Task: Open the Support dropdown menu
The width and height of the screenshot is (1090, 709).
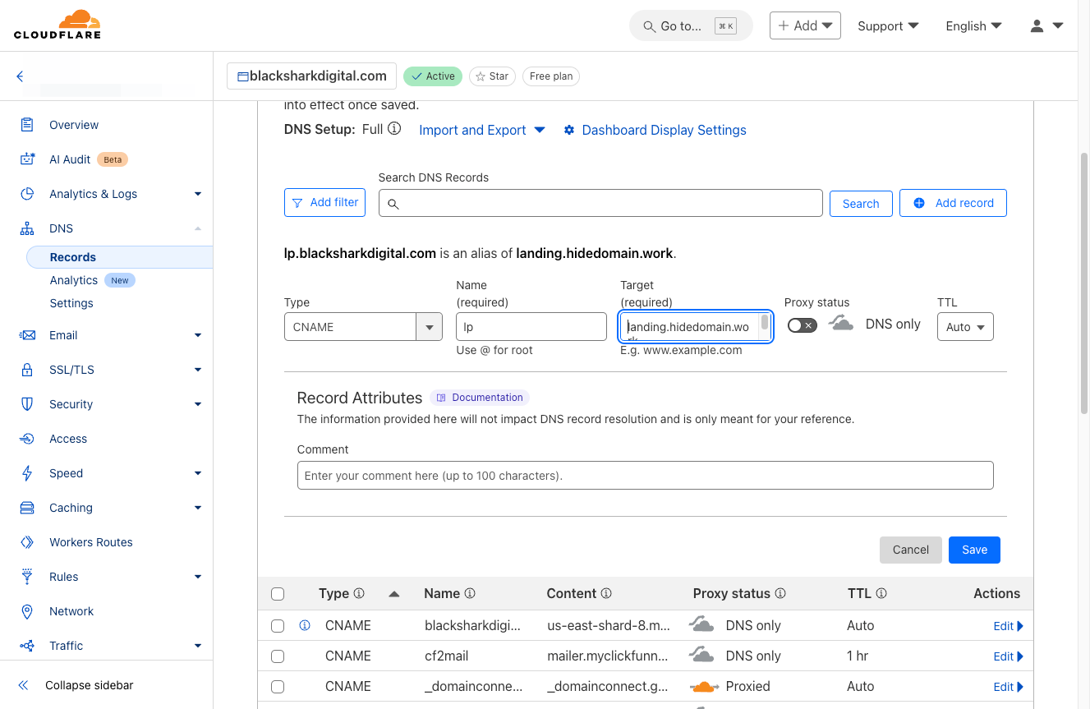Action: [888, 26]
